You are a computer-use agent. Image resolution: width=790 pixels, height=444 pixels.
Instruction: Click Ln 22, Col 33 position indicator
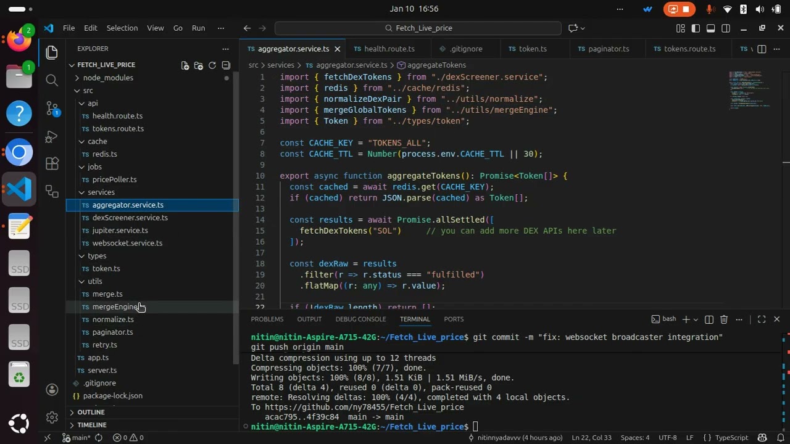click(591, 437)
